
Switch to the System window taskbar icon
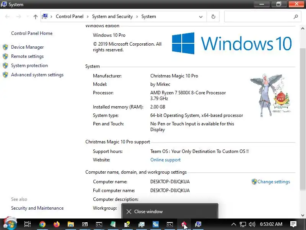(198, 224)
